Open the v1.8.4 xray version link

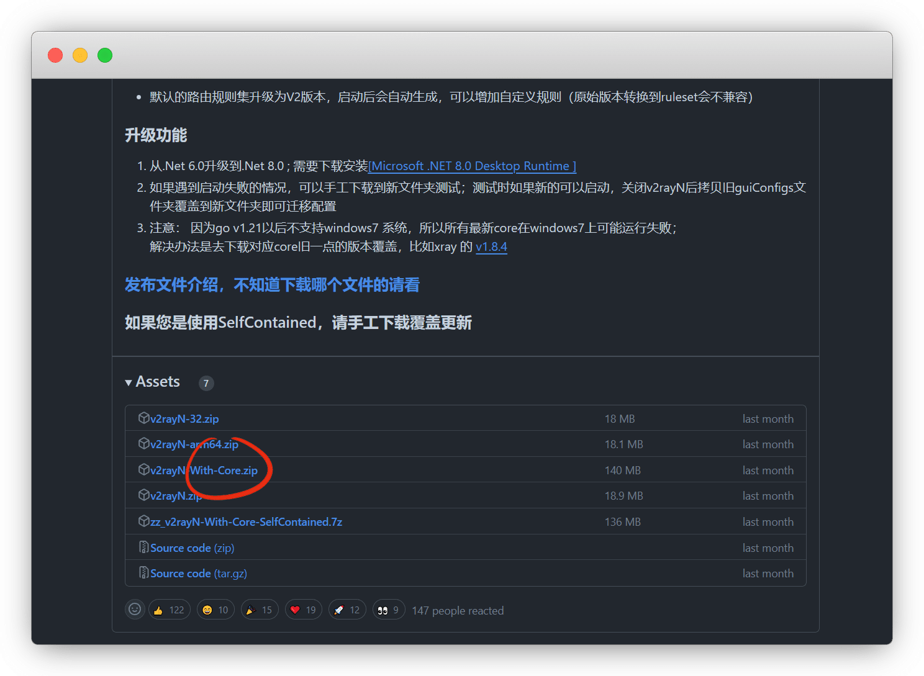(x=491, y=246)
